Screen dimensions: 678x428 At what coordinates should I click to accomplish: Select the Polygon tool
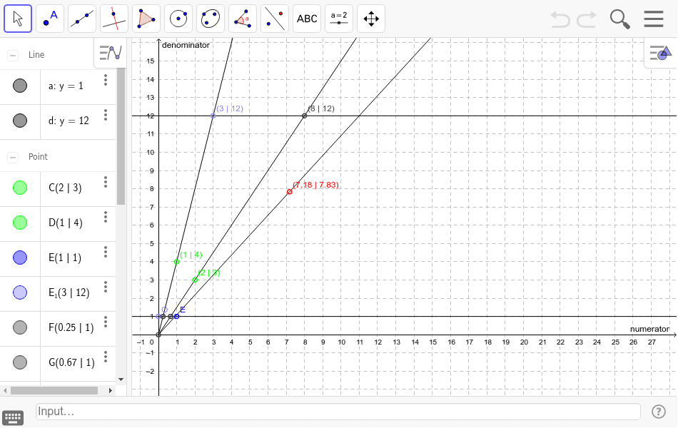tap(146, 19)
